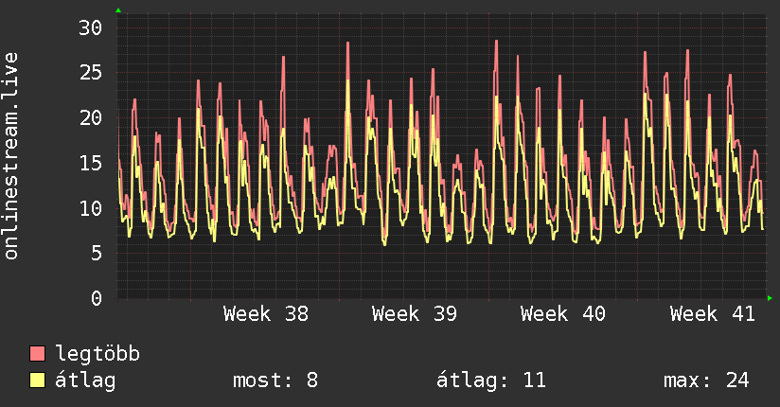
Task: Click the Week 40 axis label
Action: pos(563,314)
